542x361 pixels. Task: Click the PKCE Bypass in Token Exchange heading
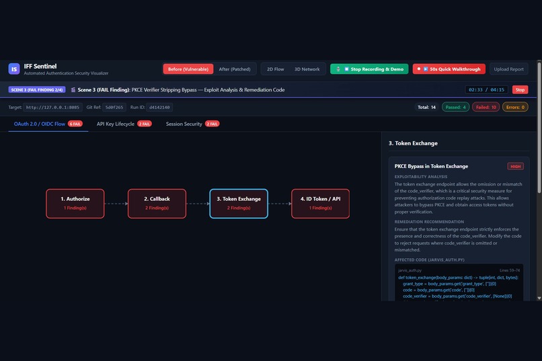coord(431,166)
